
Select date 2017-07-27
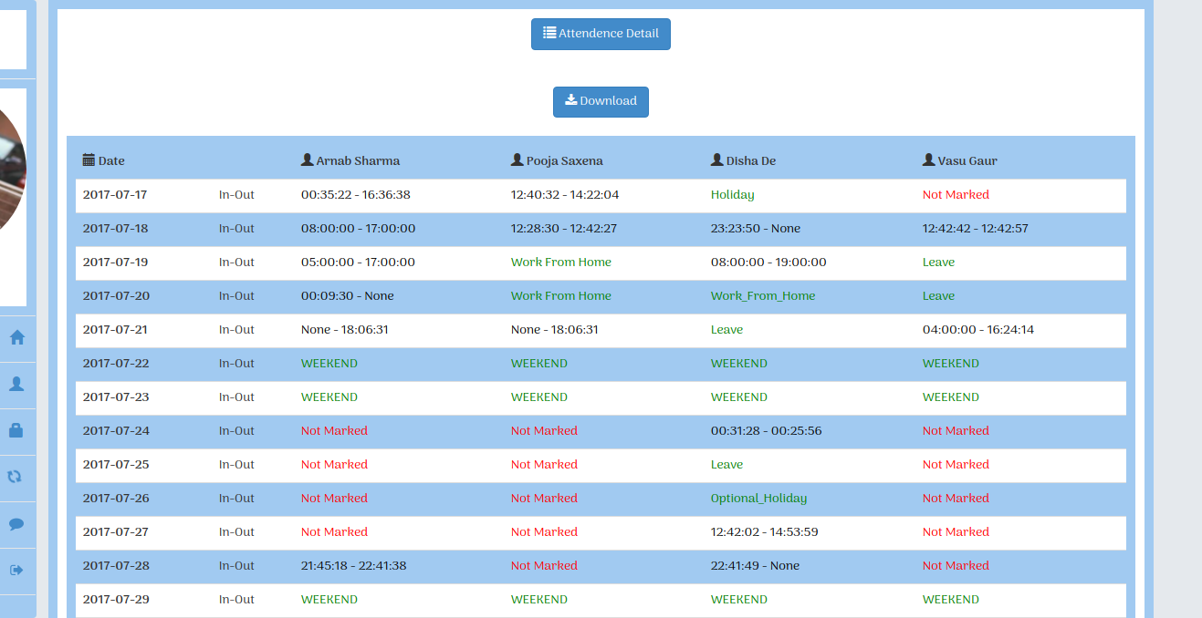point(116,532)
